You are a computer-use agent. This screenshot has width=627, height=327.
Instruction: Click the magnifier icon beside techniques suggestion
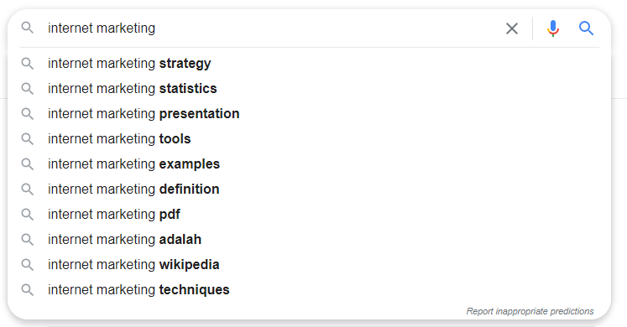click(x=27, y=290)
